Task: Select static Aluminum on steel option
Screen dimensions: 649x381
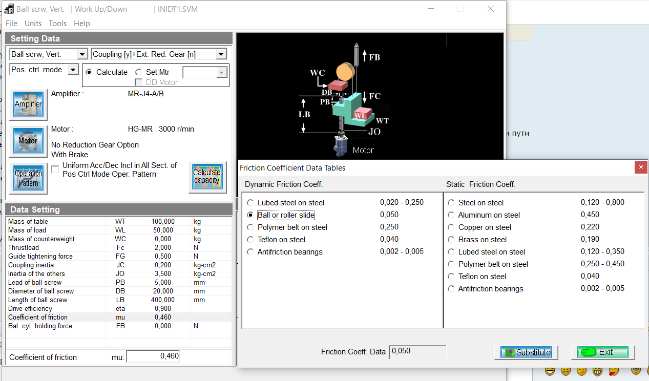Action: [x=451, y=215]
